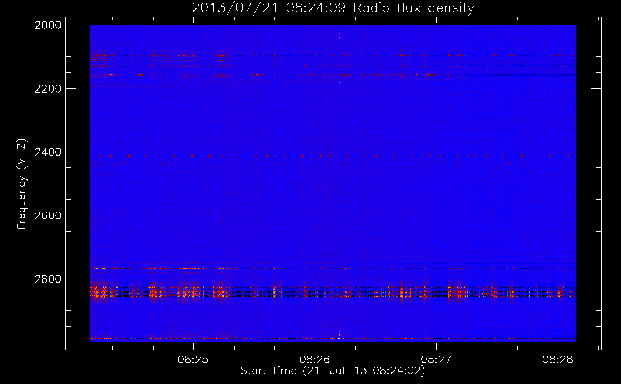Click the plot title '2013/07/21 08:24:09 Radio flux density'
The height and width of the screenshot is (384, 621).
click(x=333, y=8)
